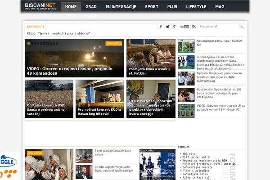Click the search magnifier icon
Viewport: 270px width, 180px height.
tap(241, 27)
